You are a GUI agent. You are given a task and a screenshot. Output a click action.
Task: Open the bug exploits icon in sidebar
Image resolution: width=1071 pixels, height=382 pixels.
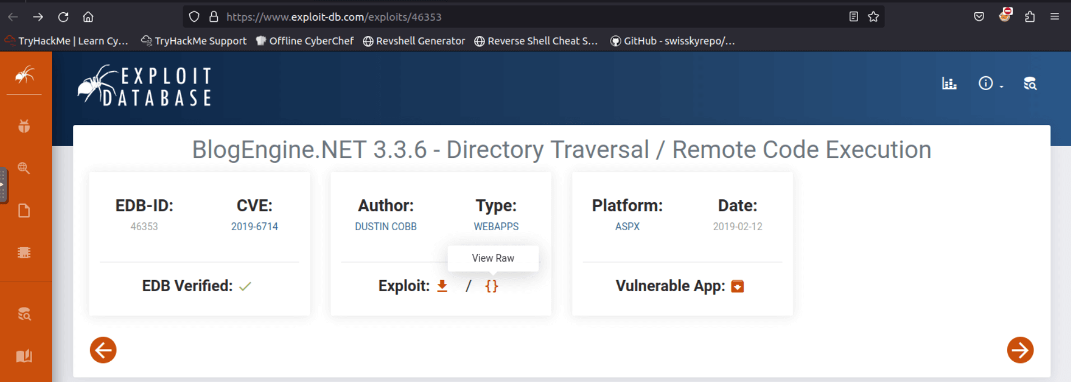24,126
